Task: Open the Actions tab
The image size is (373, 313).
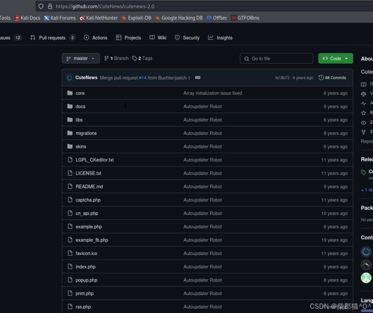Action: click(96, 37)
